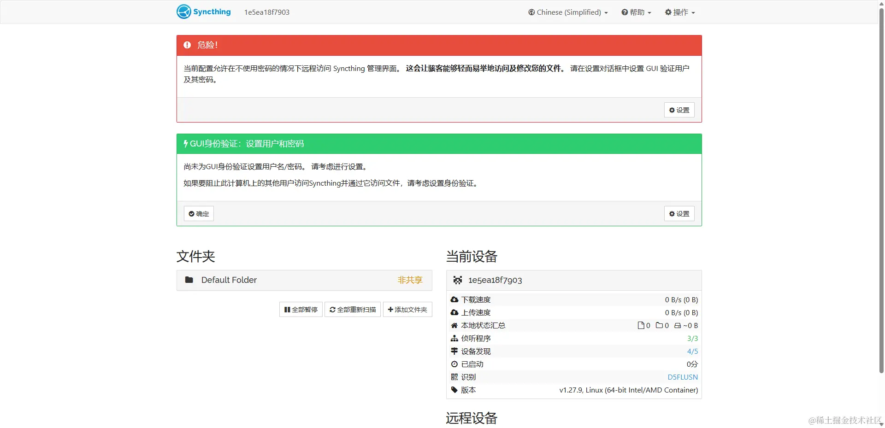Click the D5FLUSN device ID link
The height and width of the screenshot is (428, 885).
(x=683, y=377)
